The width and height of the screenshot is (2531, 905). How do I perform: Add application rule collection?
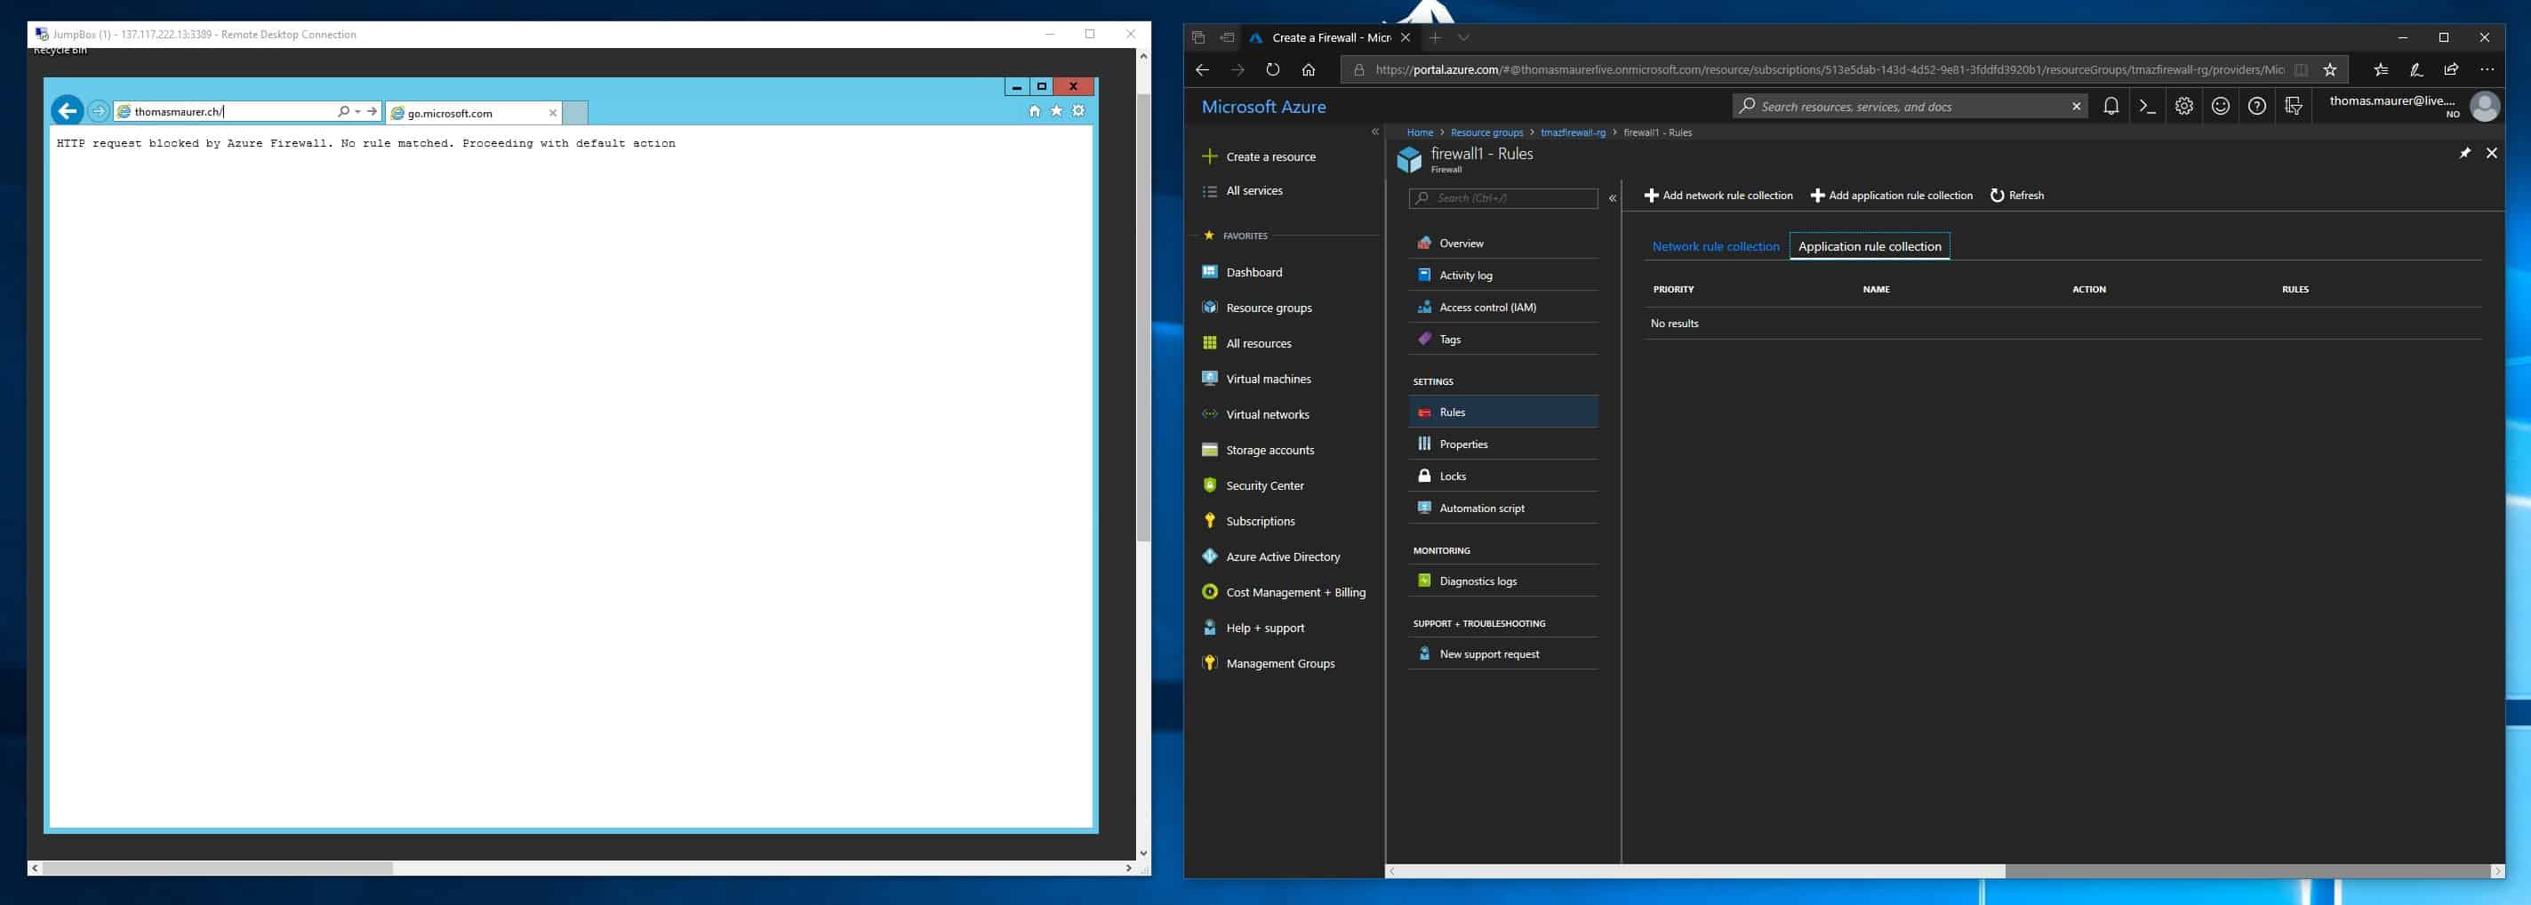1892,196
